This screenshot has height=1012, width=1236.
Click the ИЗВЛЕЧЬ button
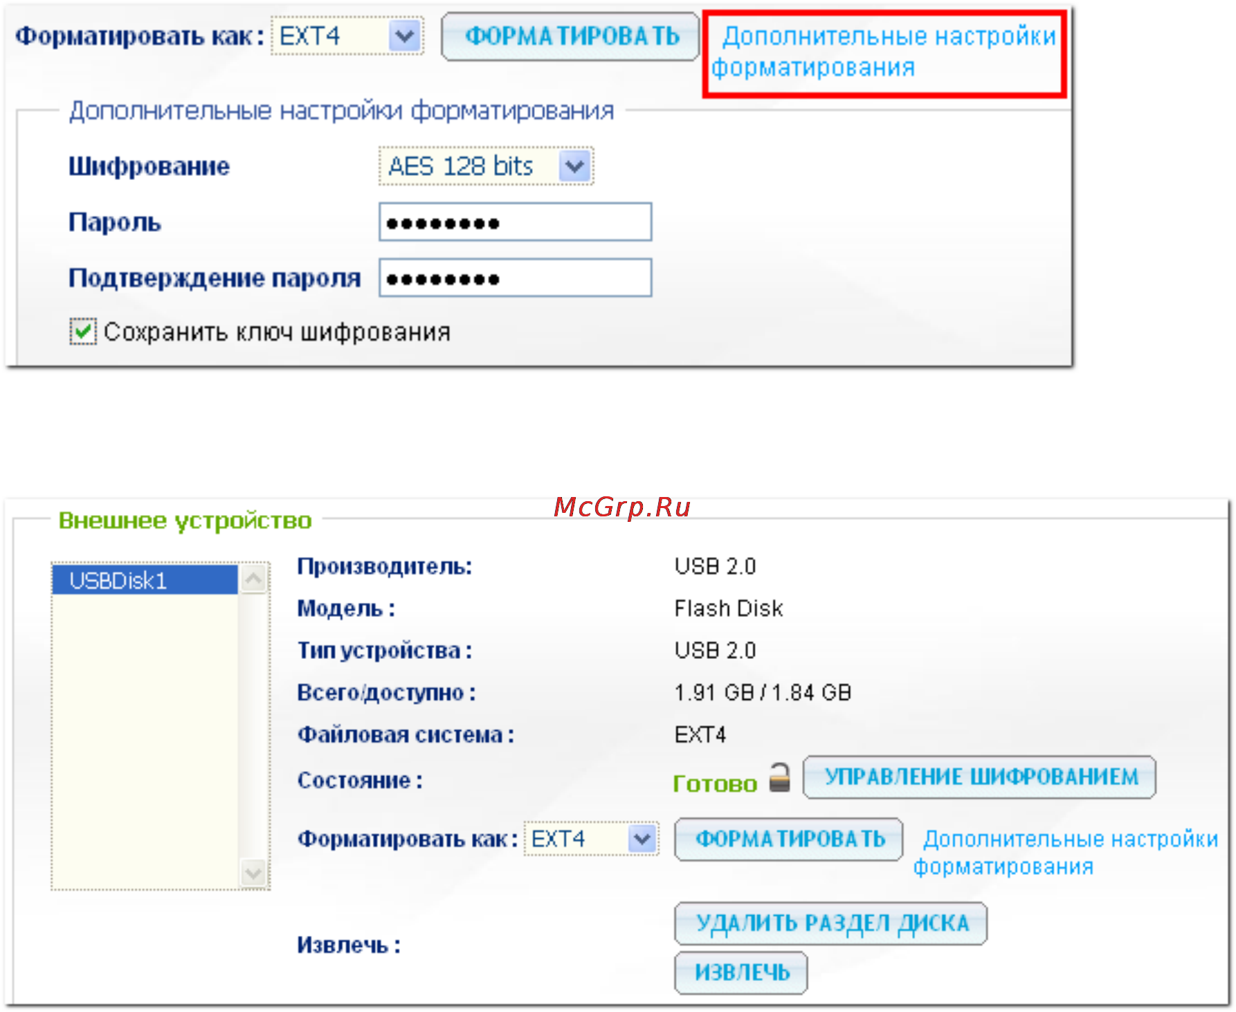coord(741,973)
